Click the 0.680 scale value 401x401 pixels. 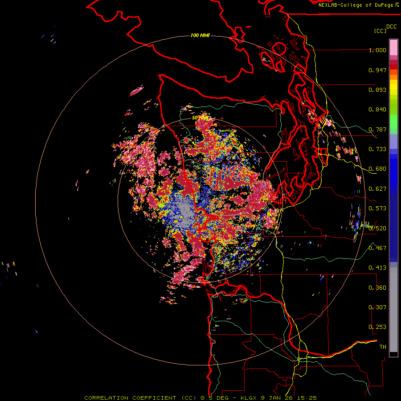pos(377,169)
